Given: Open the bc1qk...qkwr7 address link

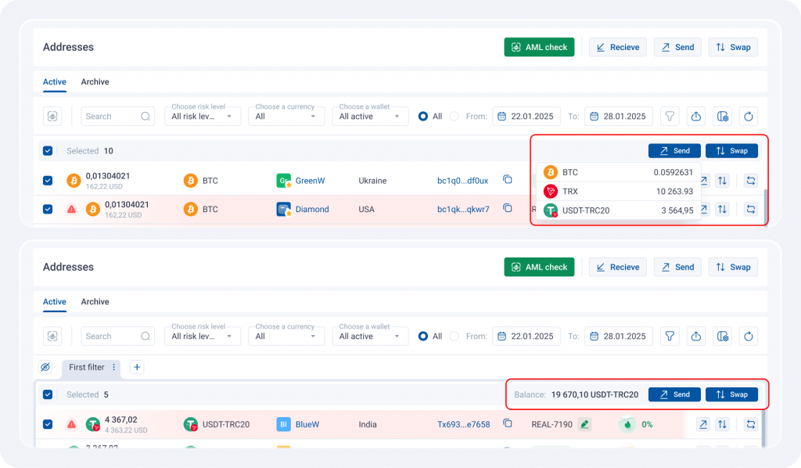Looking at the screenshot, I should [463, 210].
